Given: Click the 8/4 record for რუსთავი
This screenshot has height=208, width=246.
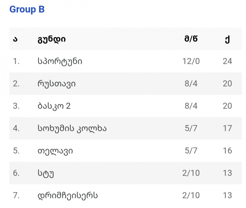Looking at the screenshot, I should pyautogui.click(x=191, y=84).
